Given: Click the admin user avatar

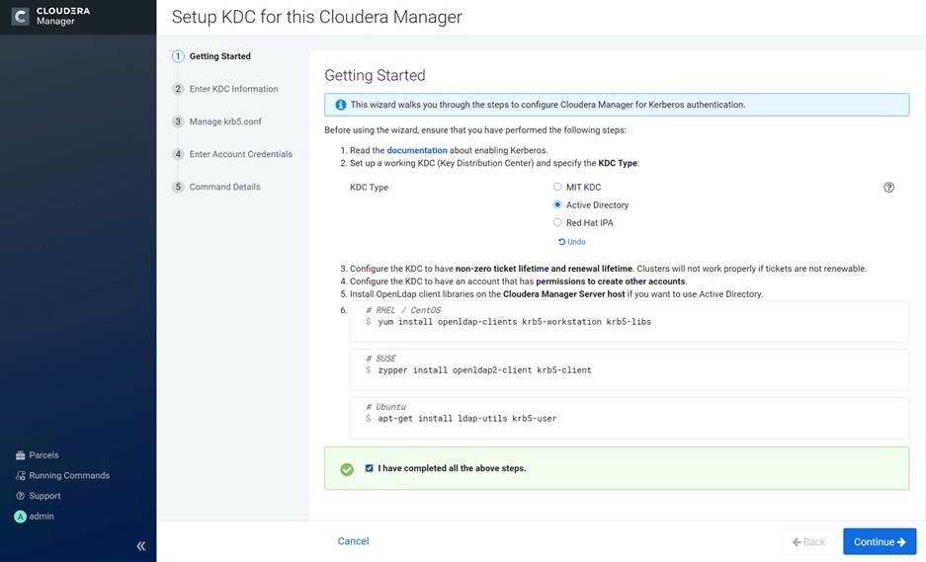Looking at the screenshot, I should tap(20, 517).
